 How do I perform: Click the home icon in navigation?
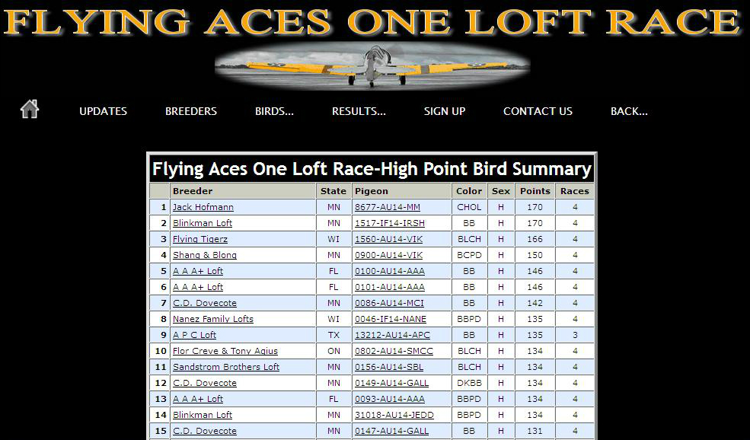click(30, 109)
